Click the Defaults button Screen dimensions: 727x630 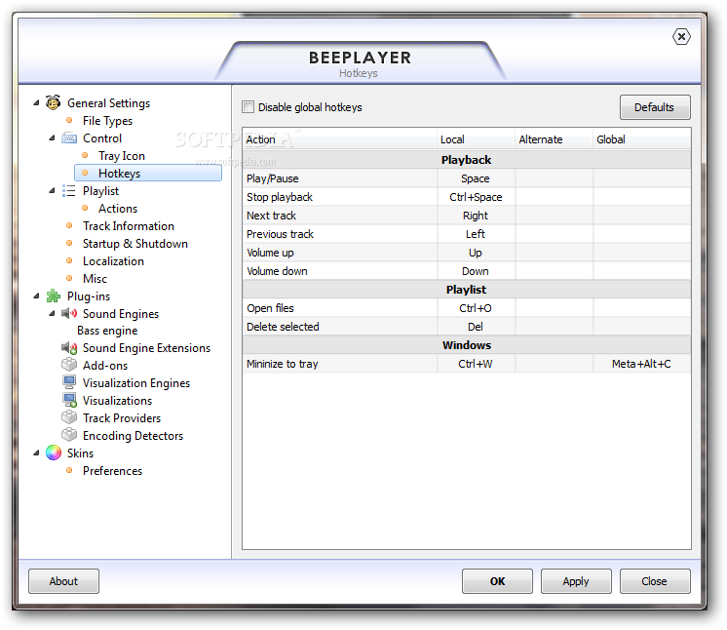coord(655,107)
